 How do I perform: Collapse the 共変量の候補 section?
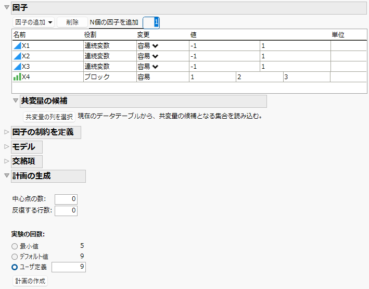[16, 100]
